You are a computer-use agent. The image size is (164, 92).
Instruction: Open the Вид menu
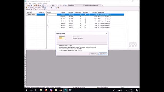click(30, 3)
